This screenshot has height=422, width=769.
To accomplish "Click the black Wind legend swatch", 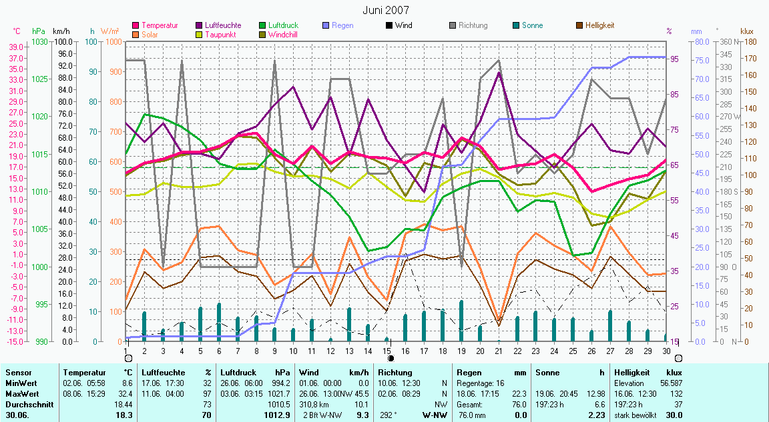I will coord(389,26).
